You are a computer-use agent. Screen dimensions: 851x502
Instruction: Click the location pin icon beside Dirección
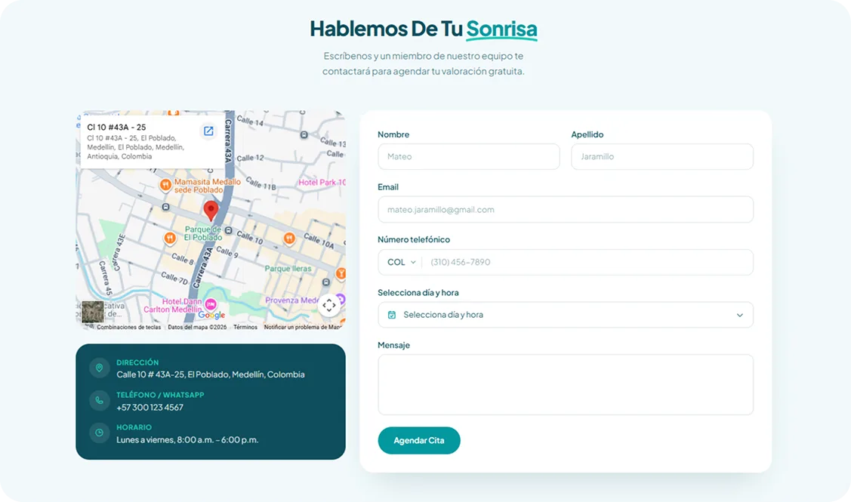click(x=100, y=368)
